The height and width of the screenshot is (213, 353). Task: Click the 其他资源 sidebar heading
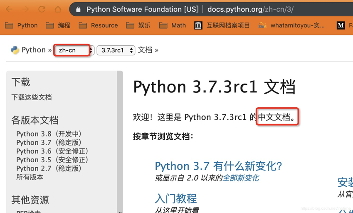pos(30,200)
